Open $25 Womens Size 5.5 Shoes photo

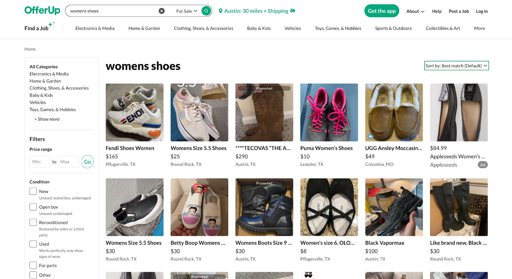tap(199, 112)
